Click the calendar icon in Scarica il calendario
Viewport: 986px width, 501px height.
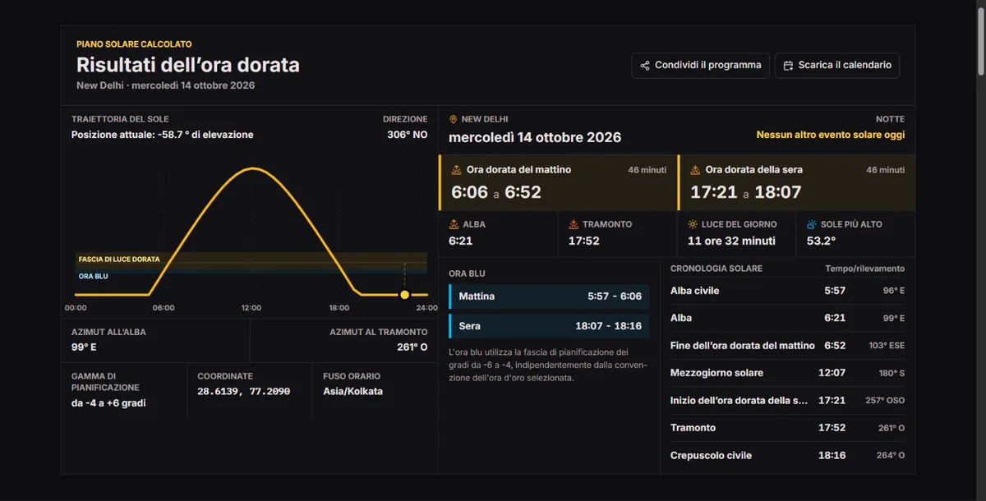[789, 66]
